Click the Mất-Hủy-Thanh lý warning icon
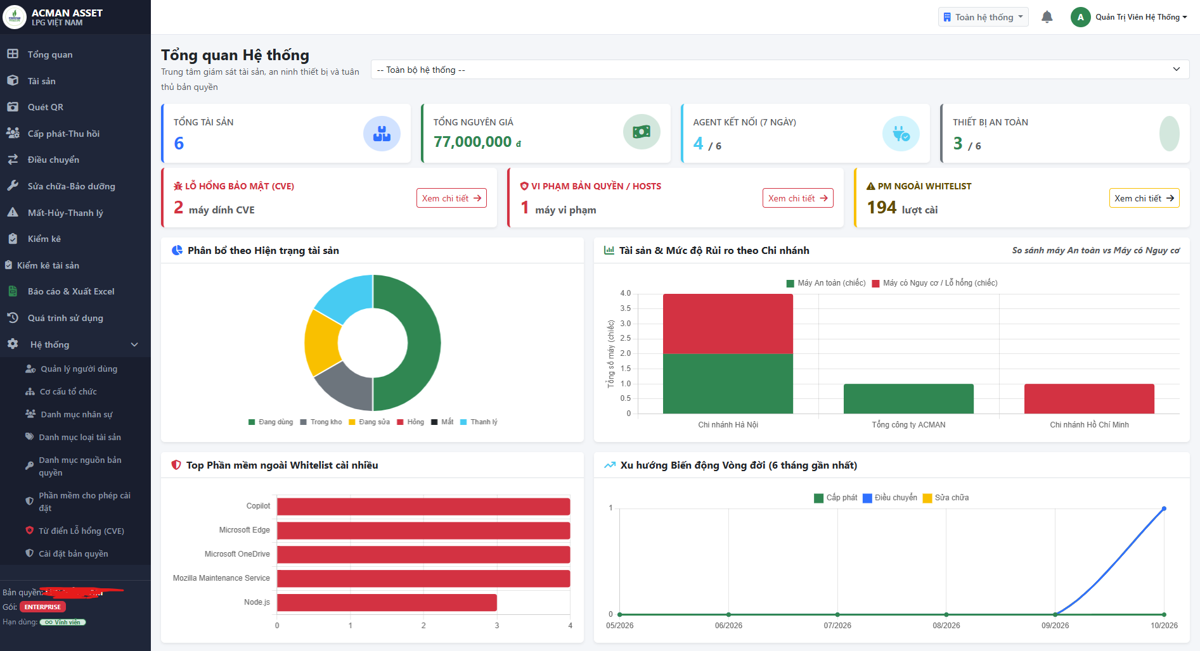The height and width of the screenshot is (651, 1200). coord(13,212)
